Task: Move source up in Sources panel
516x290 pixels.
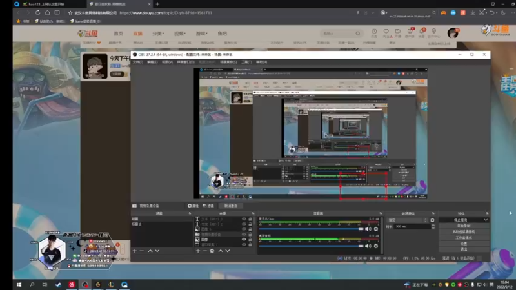Action: 221,251
